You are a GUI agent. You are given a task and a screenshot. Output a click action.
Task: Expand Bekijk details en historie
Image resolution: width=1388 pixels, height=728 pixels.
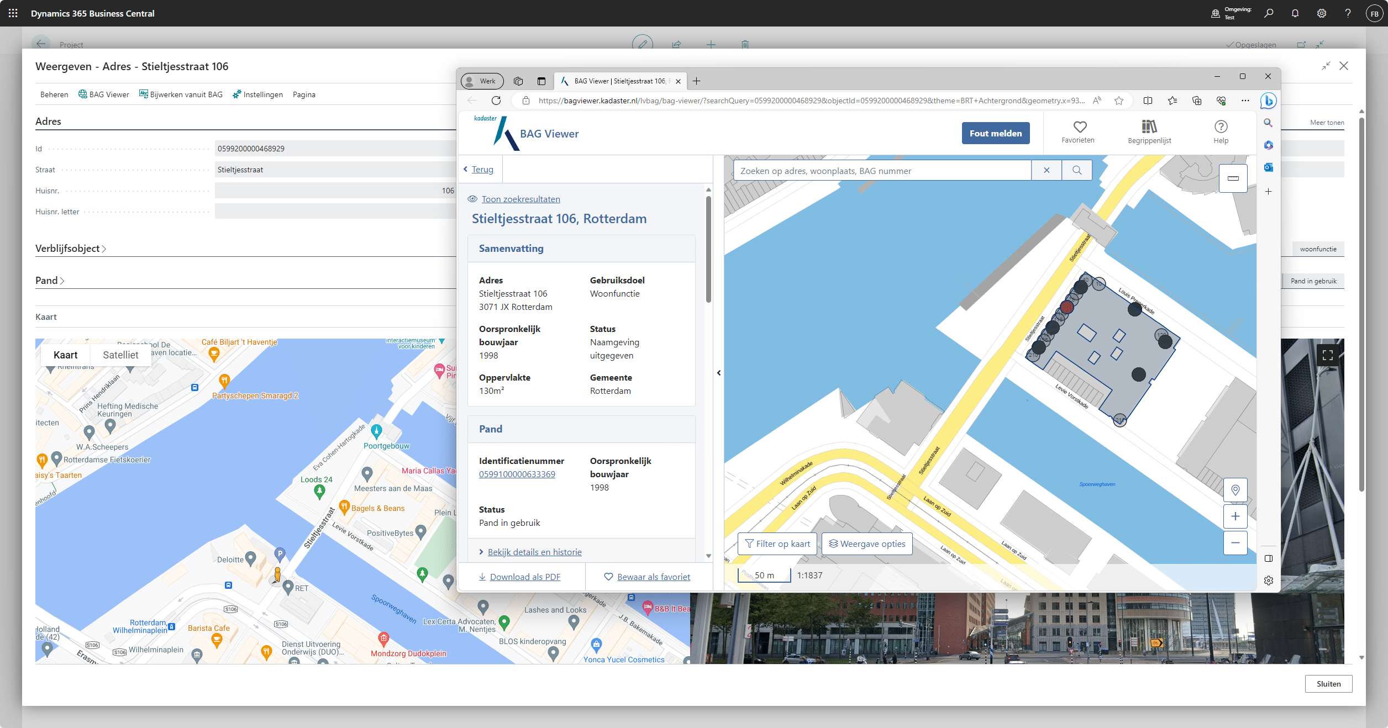pos(534,552)
